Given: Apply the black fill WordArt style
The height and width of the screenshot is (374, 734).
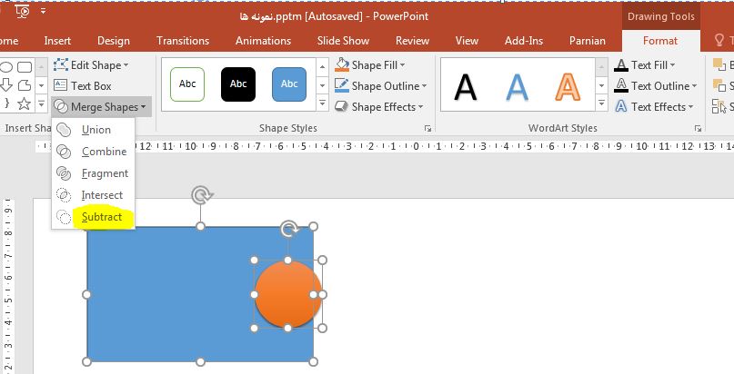Looking at the screenshot, I should point(466,87).
